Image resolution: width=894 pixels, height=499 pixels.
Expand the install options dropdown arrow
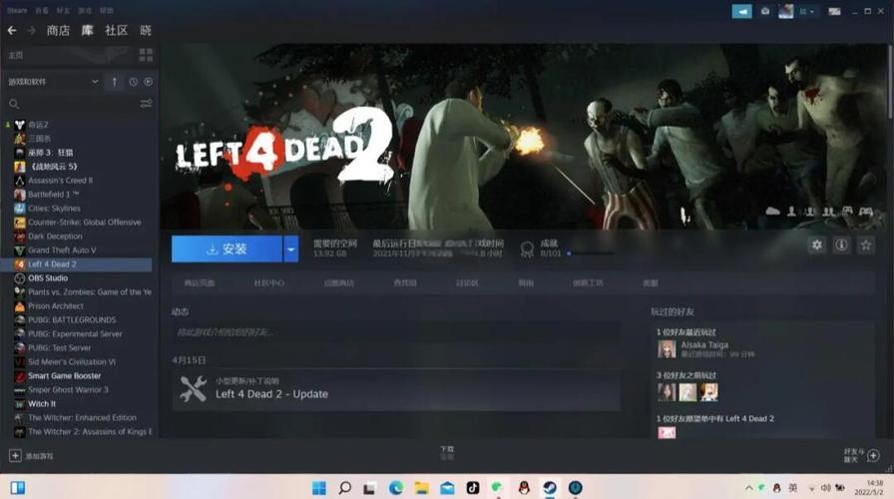coord(290,249)
